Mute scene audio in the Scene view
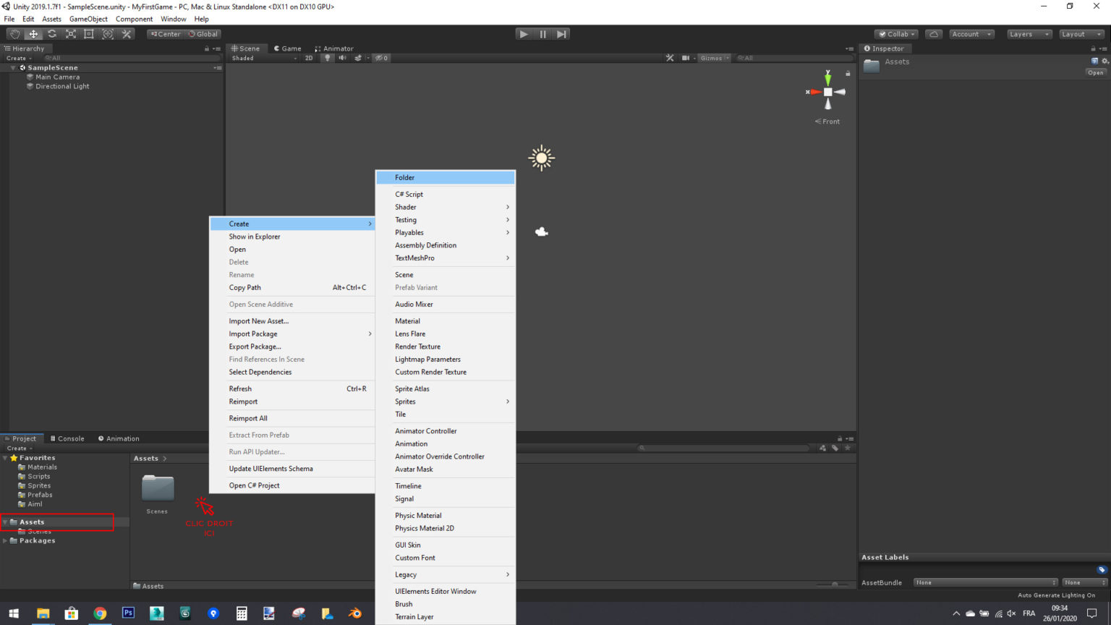This screenshot has width=1111, height=625. point(342,58)
